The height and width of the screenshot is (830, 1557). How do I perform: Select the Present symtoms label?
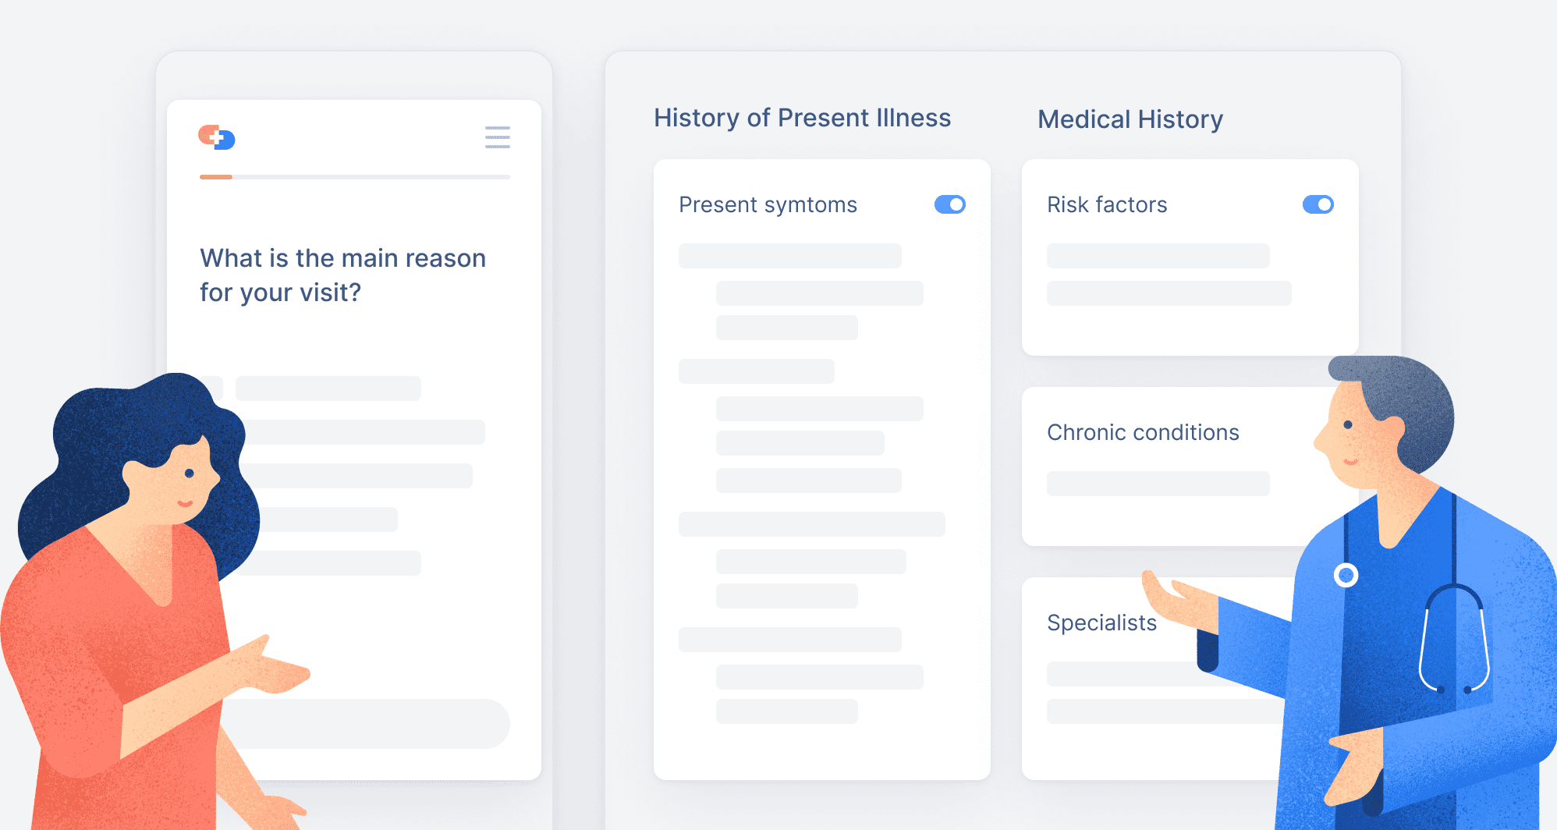[768, 204]
